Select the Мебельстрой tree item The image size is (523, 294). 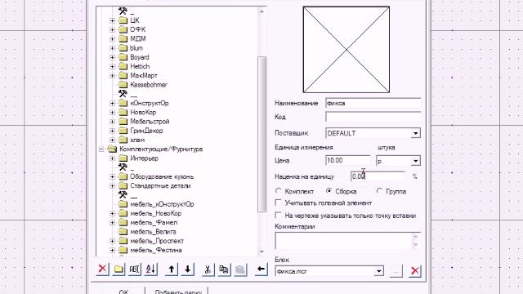[x=150, y=122]
